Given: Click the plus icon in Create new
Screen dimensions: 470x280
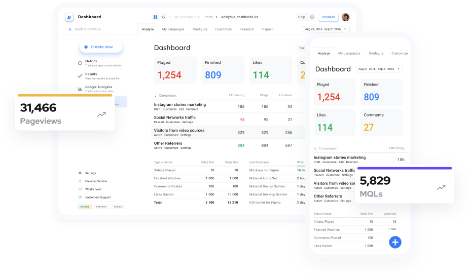Looking at the screenshot, I should click(86, 47).
